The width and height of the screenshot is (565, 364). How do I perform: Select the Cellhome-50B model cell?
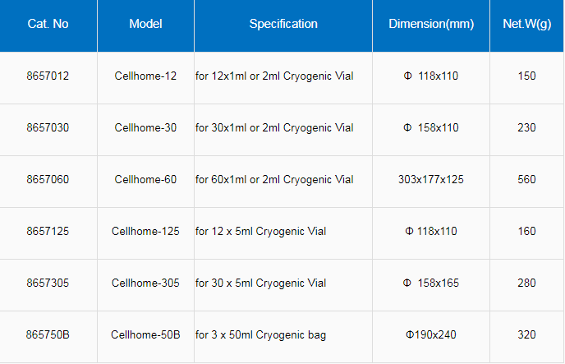[145, 335]
